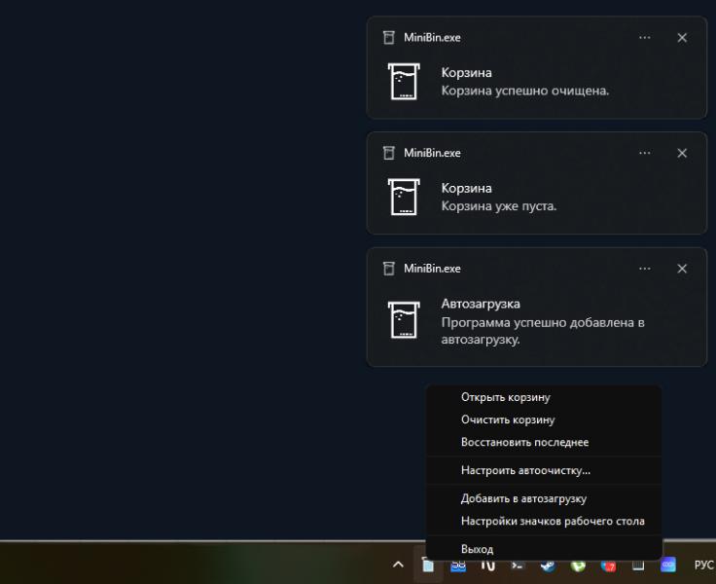Open Настройки значков рабочего стола
The image size is (716, 584).
click(x=544, y=521)
